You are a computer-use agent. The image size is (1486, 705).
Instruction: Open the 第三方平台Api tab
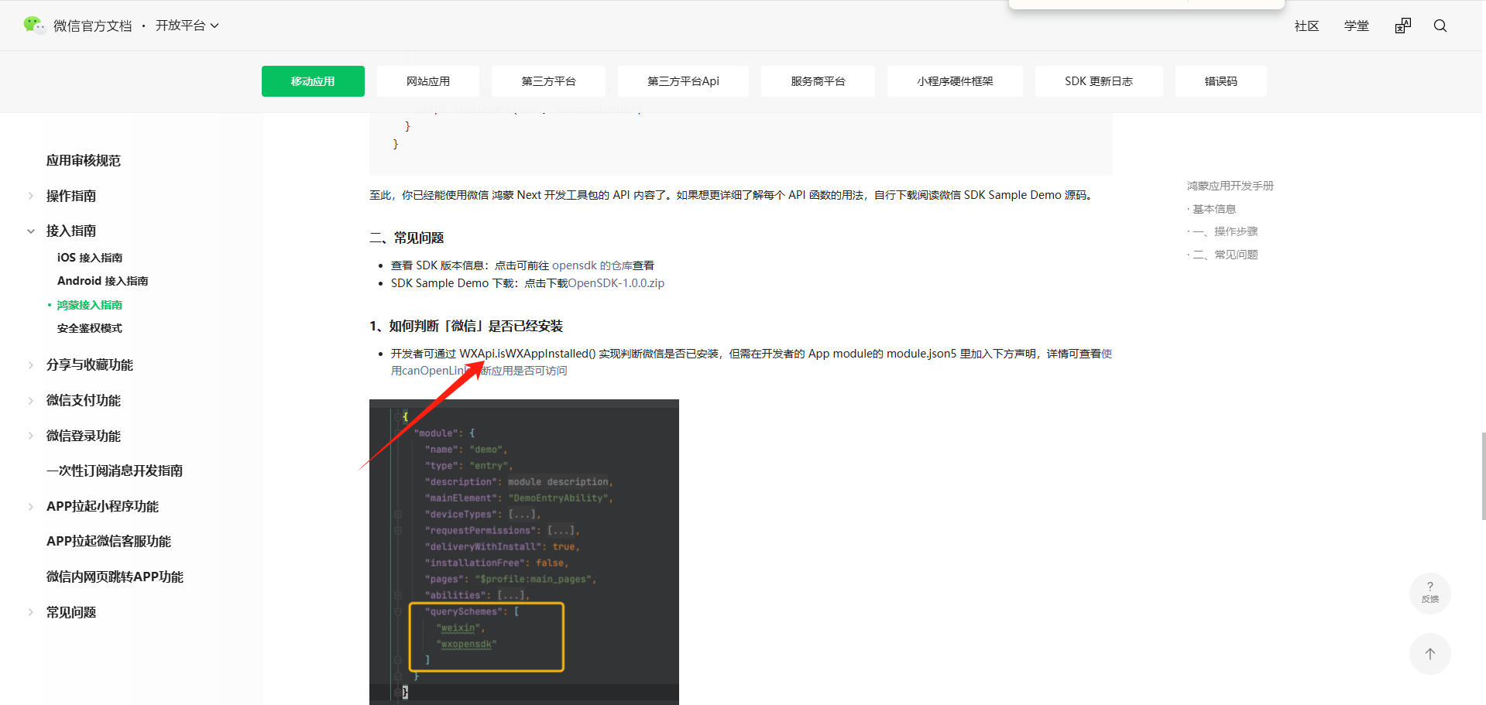(683, 81)
